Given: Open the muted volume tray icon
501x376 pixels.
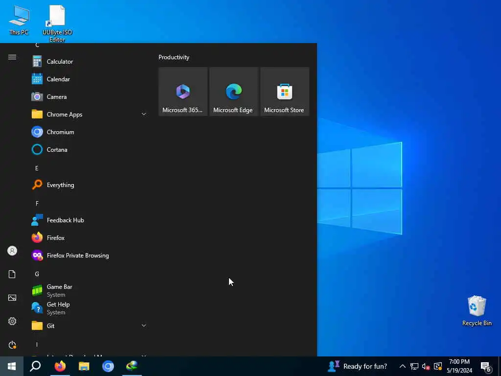Looking at the screenshot, I should tap(426, 366).
